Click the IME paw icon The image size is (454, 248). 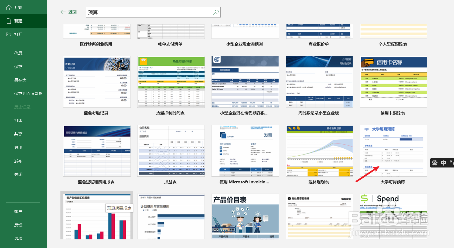(435, 163)
